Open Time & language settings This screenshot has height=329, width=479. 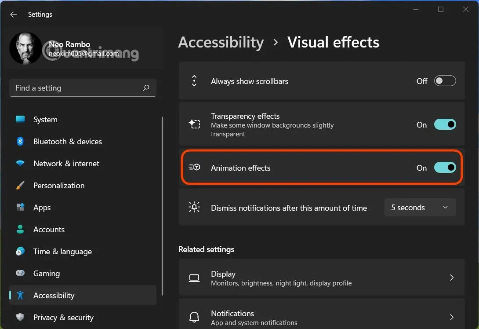click(83, 252)
